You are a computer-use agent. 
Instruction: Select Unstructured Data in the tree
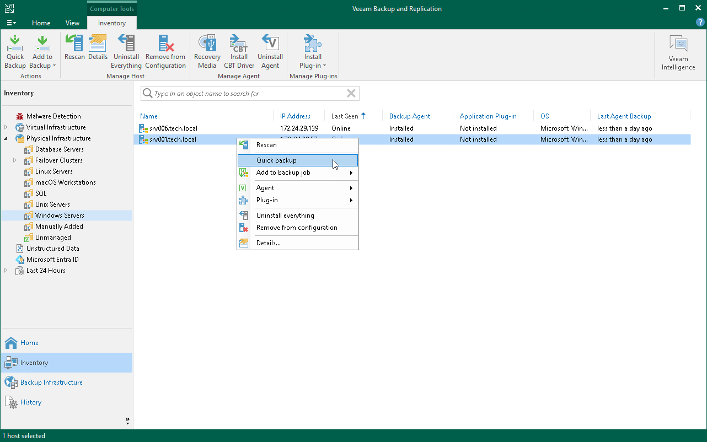click(x=52, y=249)
